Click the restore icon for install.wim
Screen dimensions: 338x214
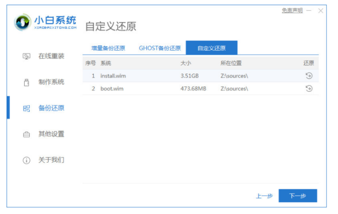309,76
